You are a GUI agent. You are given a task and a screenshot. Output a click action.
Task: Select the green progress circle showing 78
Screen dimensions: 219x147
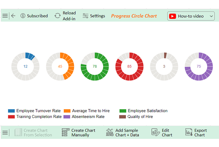point(95,67)
